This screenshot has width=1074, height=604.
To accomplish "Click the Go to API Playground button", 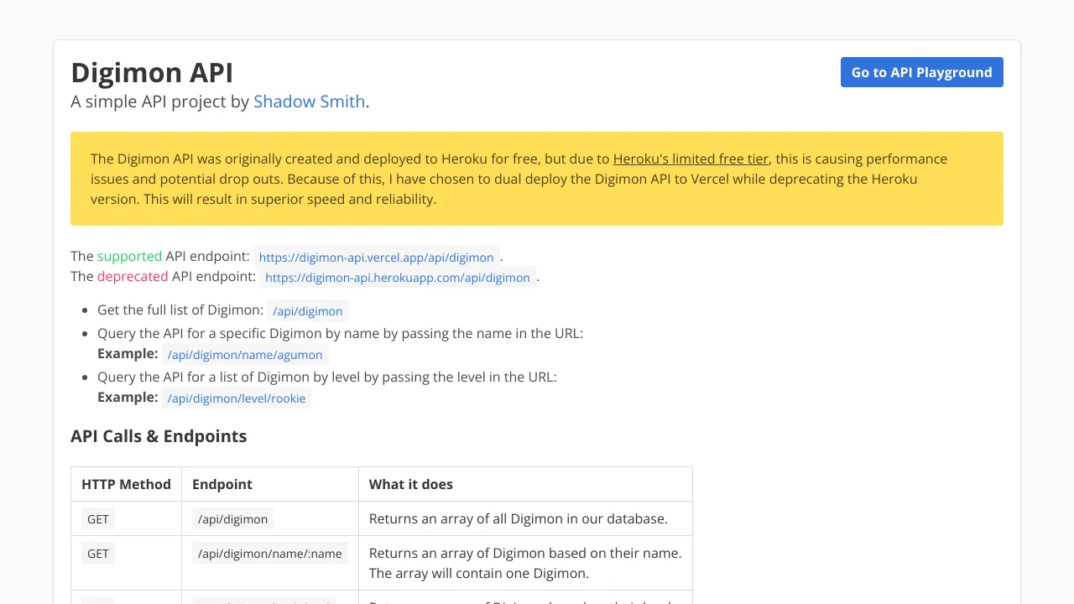I will (921, 72).
